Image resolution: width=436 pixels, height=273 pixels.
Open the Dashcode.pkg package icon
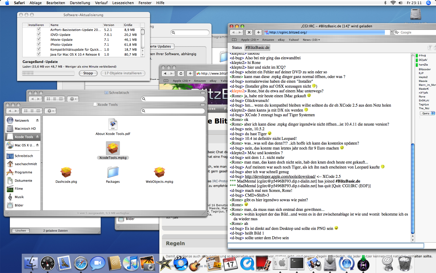(x=66, y=172)
